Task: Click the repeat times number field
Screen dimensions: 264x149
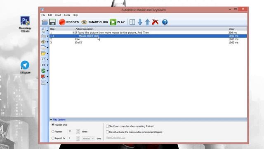Action: pyautogui.click(x=72, y=132)
